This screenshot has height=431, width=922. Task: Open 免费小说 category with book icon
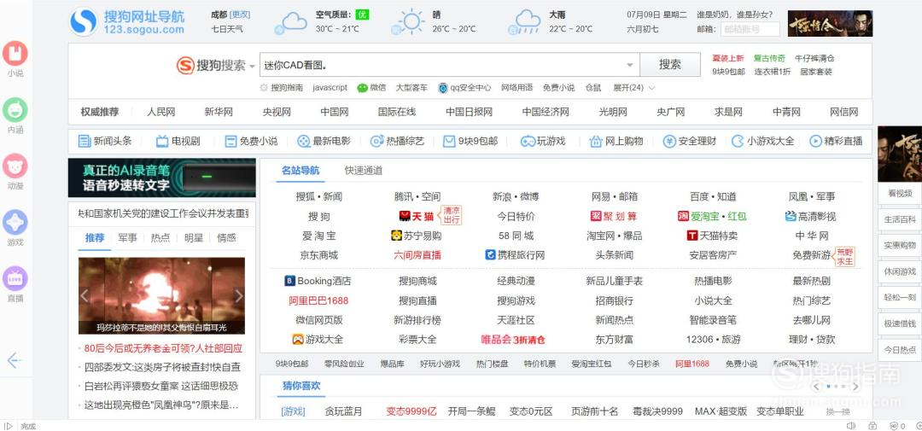click(251, 141)
